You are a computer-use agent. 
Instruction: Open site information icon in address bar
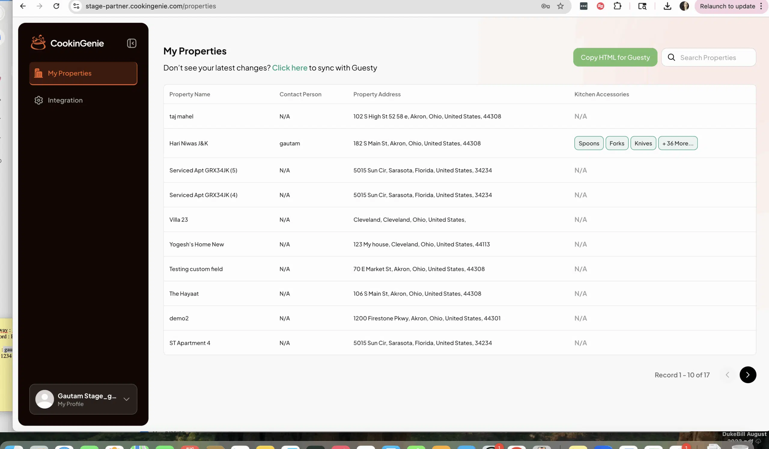click(76, 6)
